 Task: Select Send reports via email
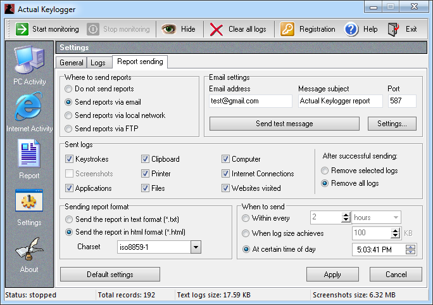(x=68, y=102)
